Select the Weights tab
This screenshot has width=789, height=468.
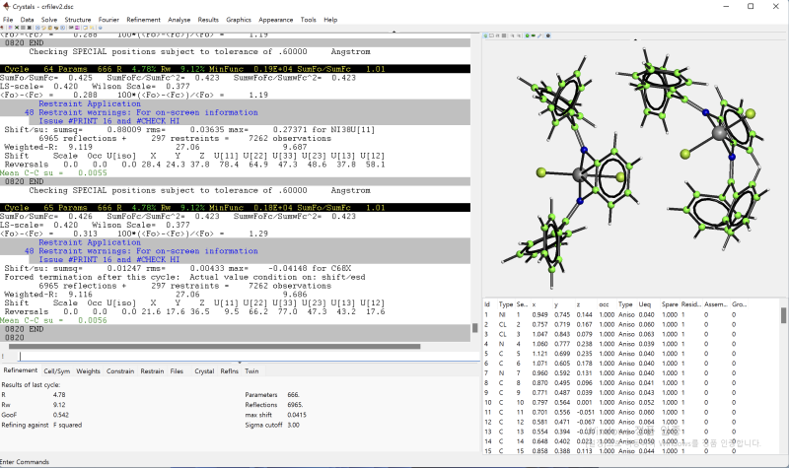88,370
